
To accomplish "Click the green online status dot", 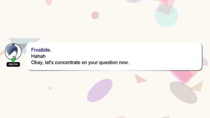I will pyautogui.click(x=13, y=60).
